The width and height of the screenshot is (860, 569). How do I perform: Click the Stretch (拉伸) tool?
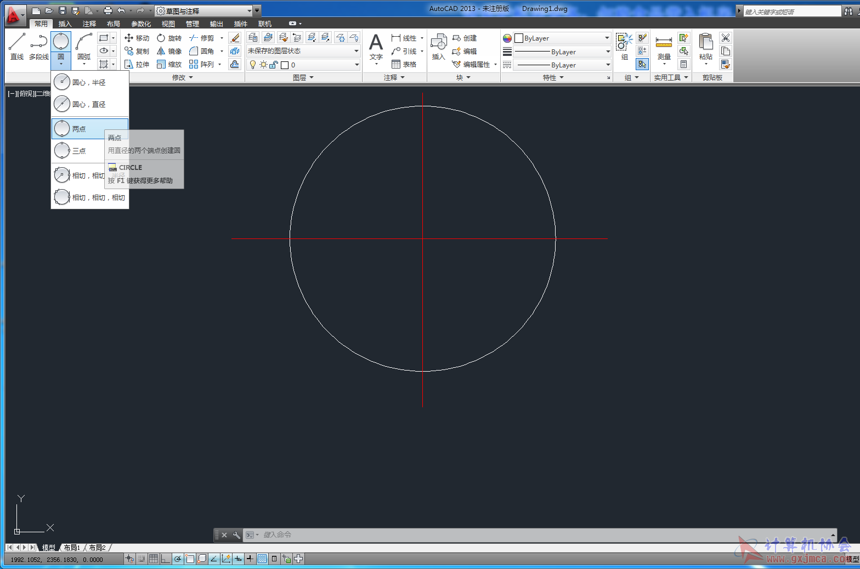point(137,64)
